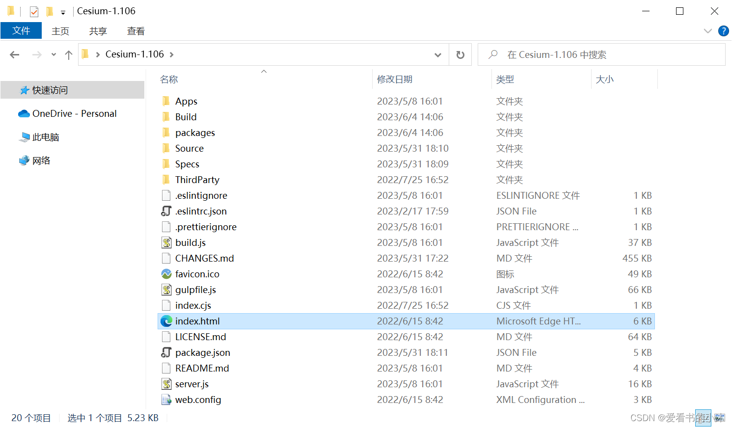Click the Microsoft Edge HT... type cell
The image size is (732, 427).
pyautogui.click(x=538, y=321)
